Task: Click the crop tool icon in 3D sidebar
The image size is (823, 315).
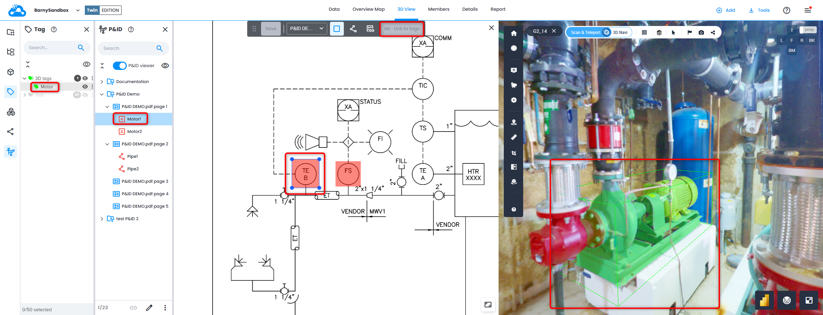Action: point(514,153)
